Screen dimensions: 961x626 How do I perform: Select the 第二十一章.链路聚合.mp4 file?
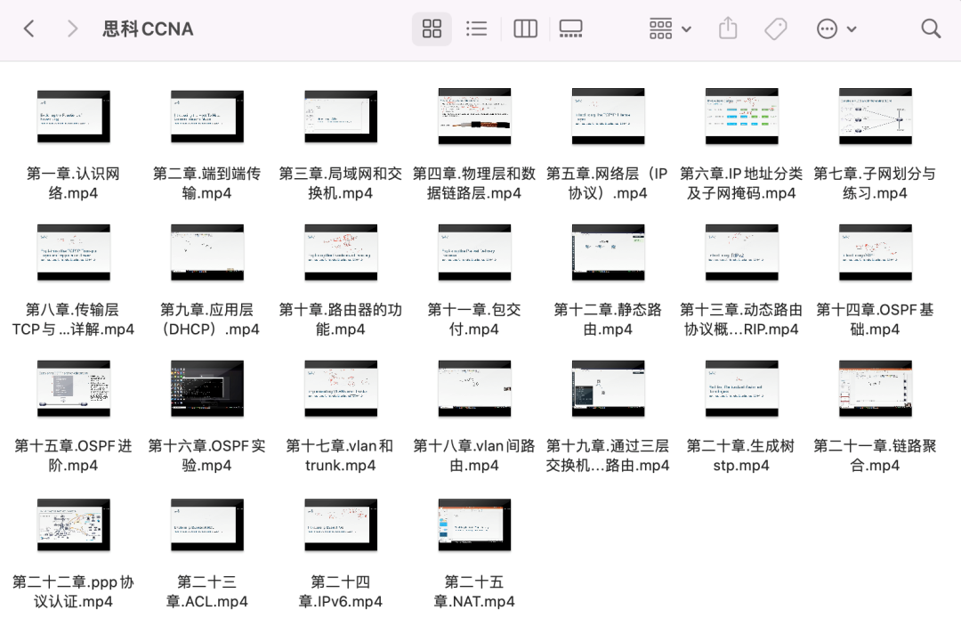(x=875, y=388)
